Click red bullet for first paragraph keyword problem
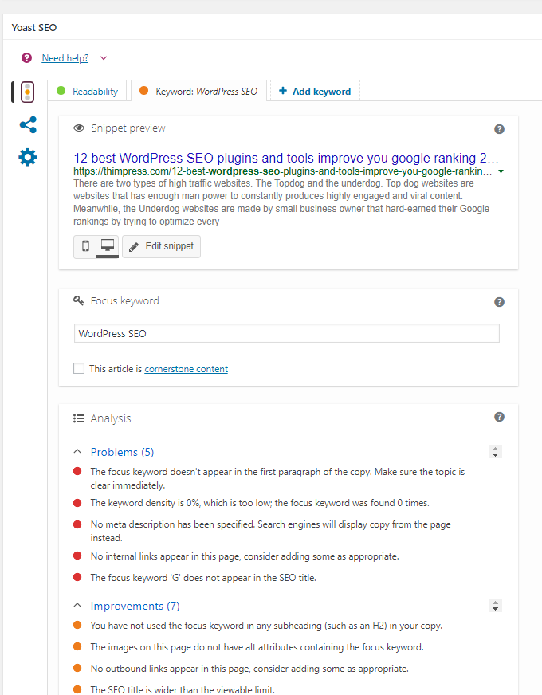This screenshot has width=542, height=695. 77,471
